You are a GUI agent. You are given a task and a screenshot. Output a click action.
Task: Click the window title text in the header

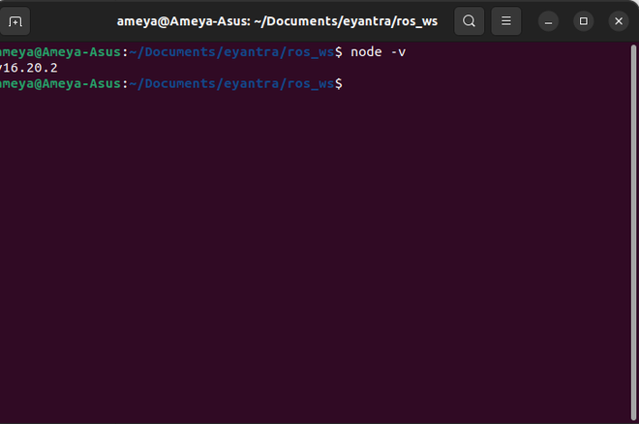277,21
